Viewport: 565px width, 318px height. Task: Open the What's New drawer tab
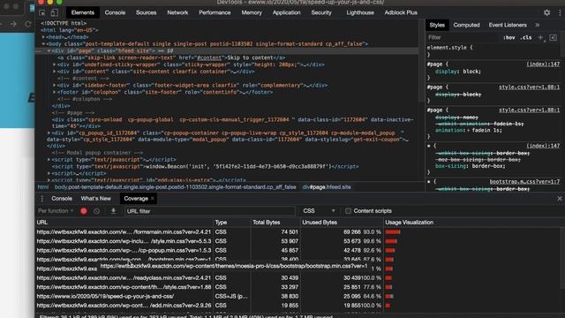tap(96, 199)
